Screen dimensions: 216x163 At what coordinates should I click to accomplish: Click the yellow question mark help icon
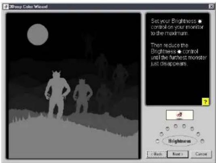pyautogui.click(x=205, y=102)
